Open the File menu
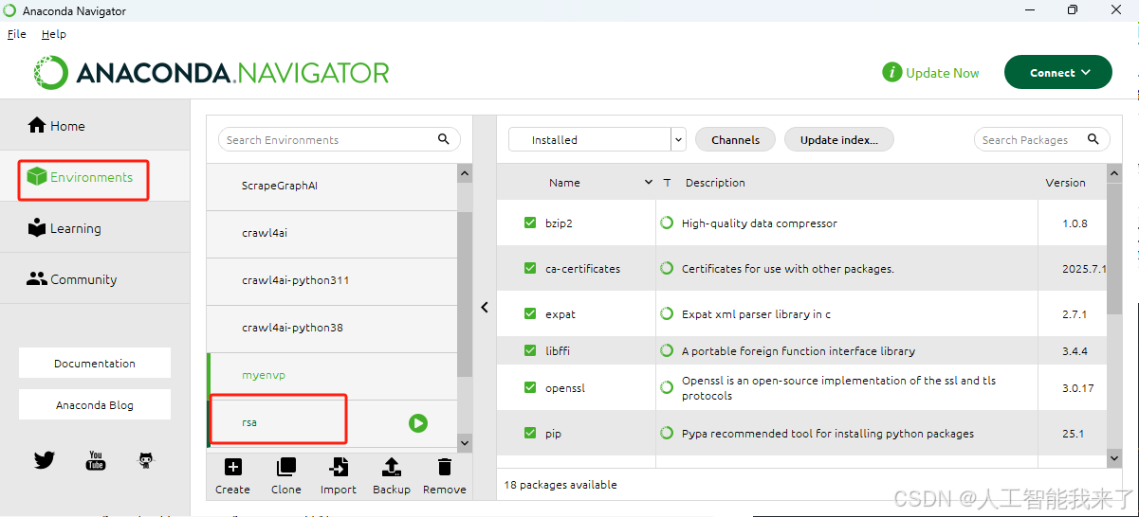 click(x=17, y=34)
